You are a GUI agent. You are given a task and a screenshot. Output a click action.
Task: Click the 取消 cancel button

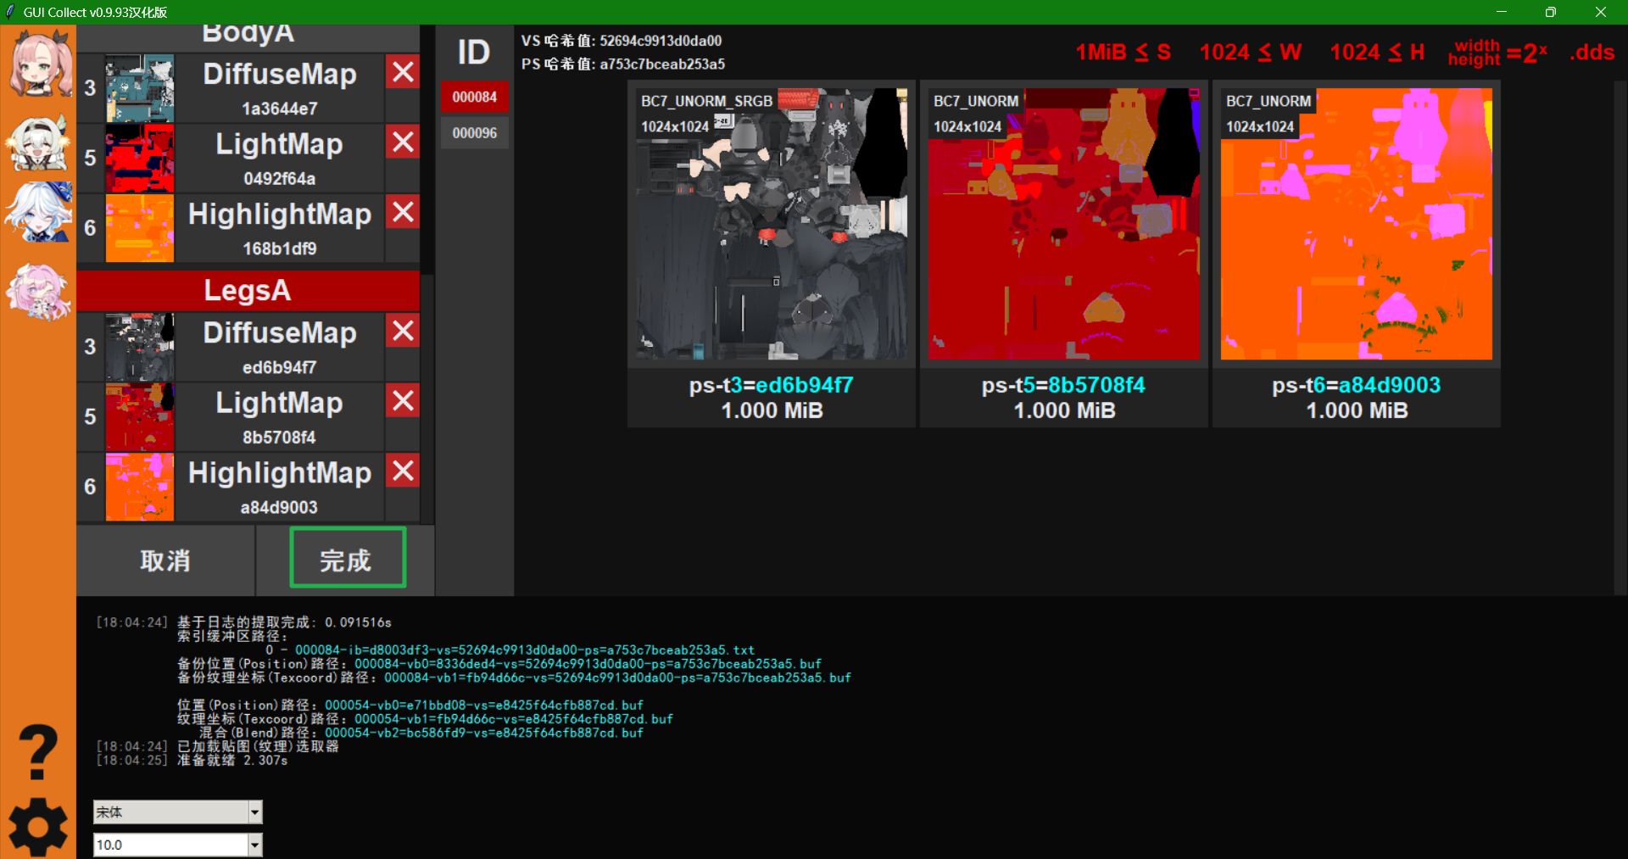click(x=164, y=560)
